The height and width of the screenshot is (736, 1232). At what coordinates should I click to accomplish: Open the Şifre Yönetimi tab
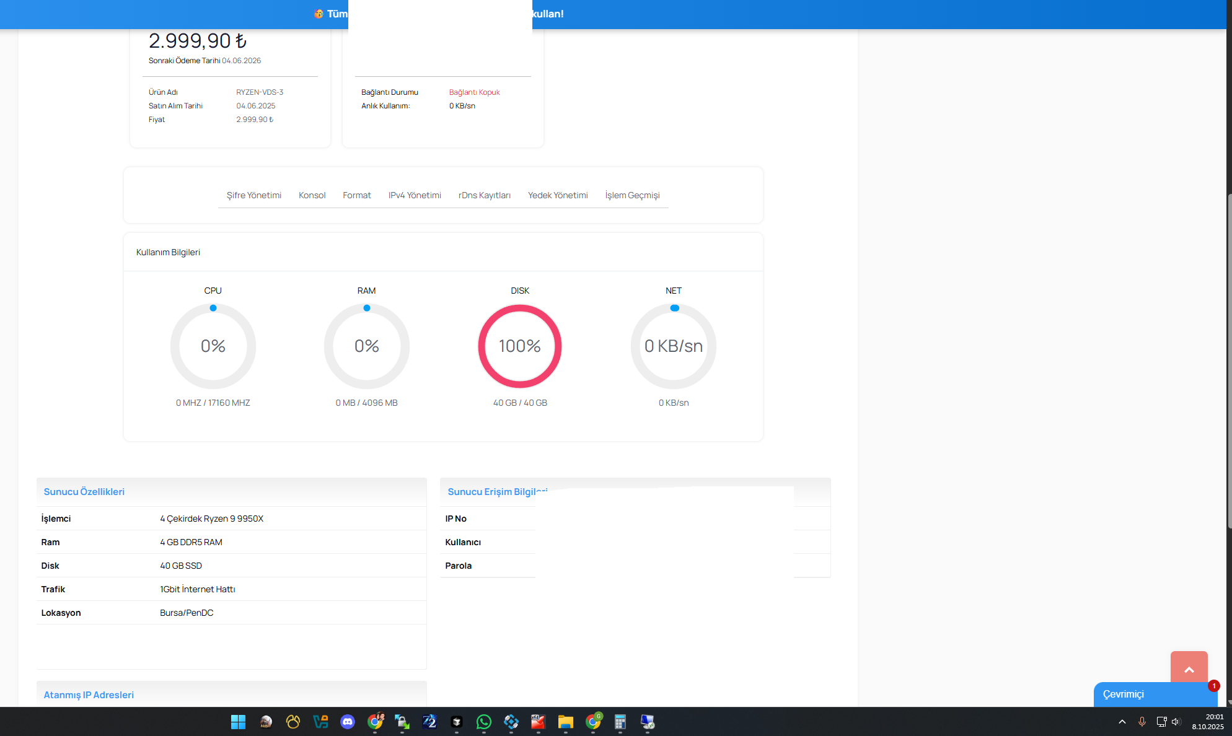point(253,195)
